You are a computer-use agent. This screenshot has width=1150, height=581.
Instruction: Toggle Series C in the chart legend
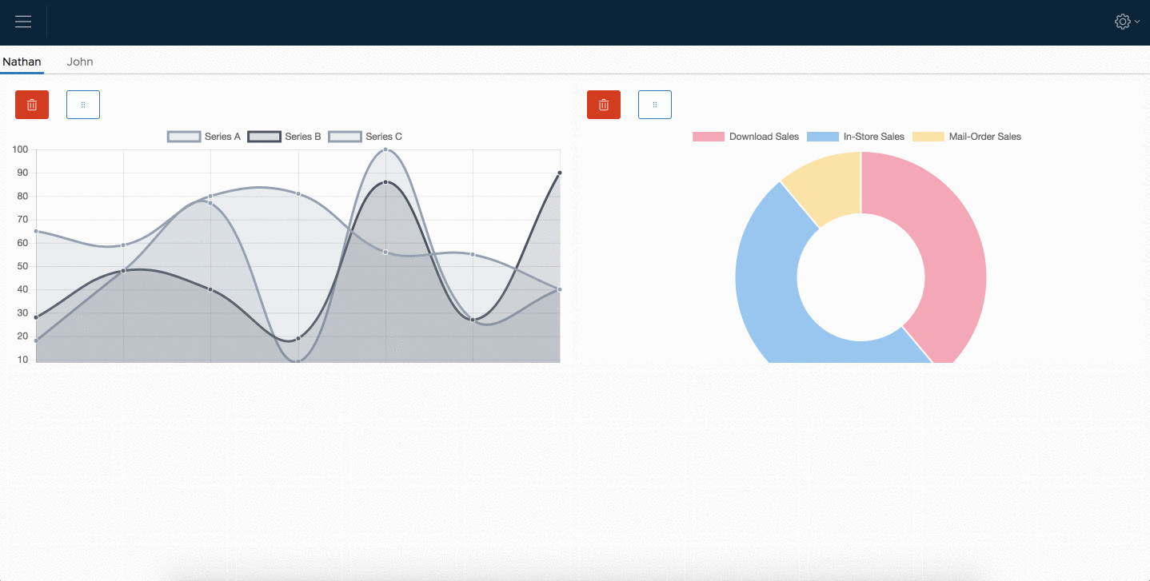(x=365, y=137)
